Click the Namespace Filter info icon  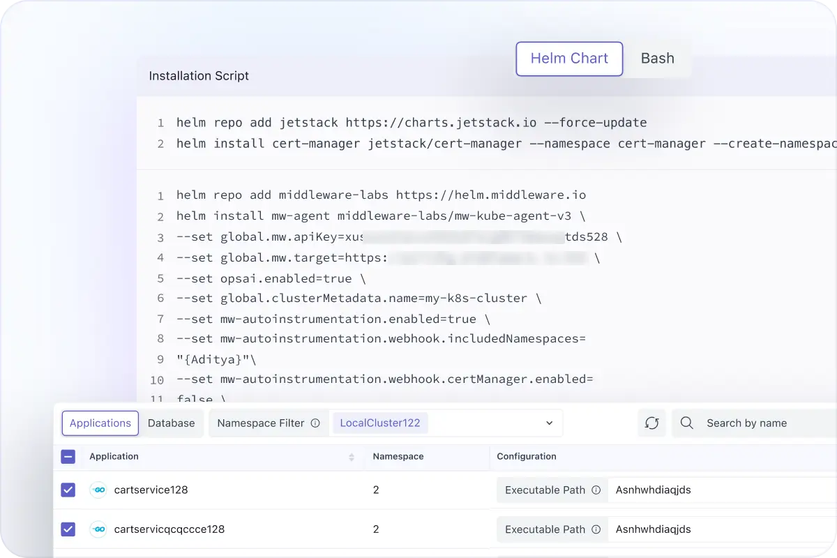tap(315, 423)
